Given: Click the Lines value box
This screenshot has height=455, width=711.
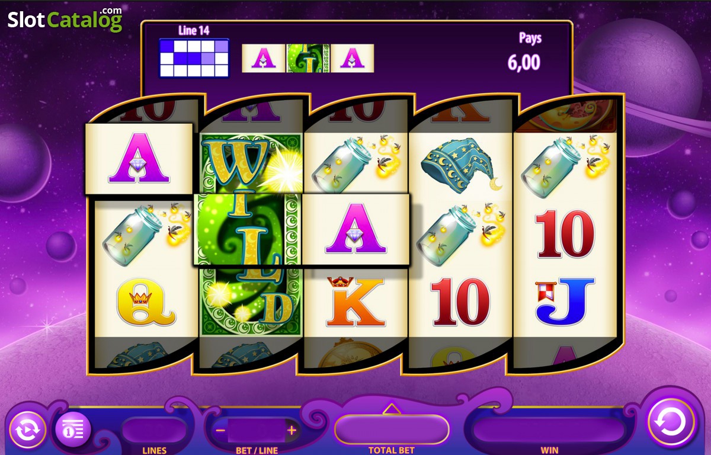Looking at the screenshot, I should pyautogui.click(x=154, y=430).
